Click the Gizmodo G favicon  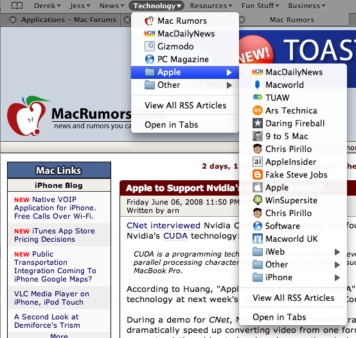click(149, 46)
